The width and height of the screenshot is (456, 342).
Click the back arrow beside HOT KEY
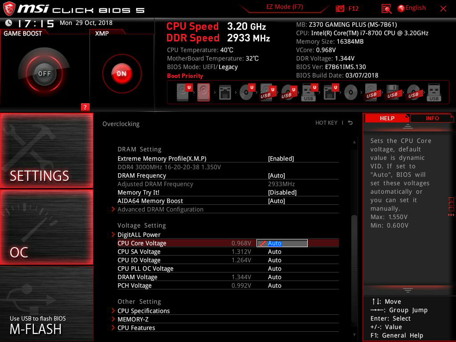[x=350, y=123]
